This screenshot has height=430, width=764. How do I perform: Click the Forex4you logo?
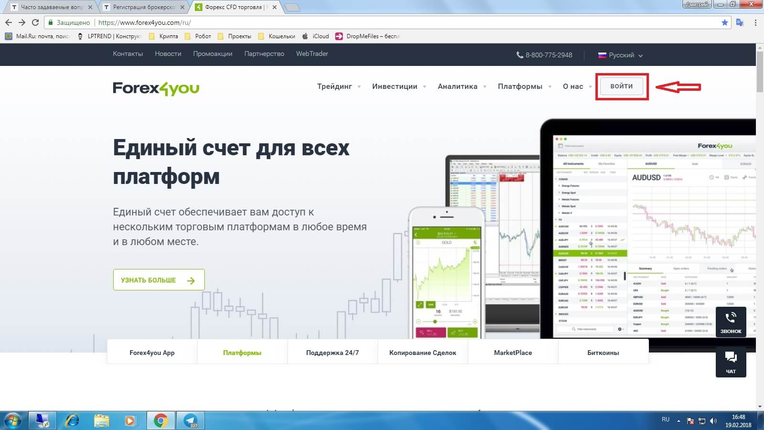click(x=156, y=88)
